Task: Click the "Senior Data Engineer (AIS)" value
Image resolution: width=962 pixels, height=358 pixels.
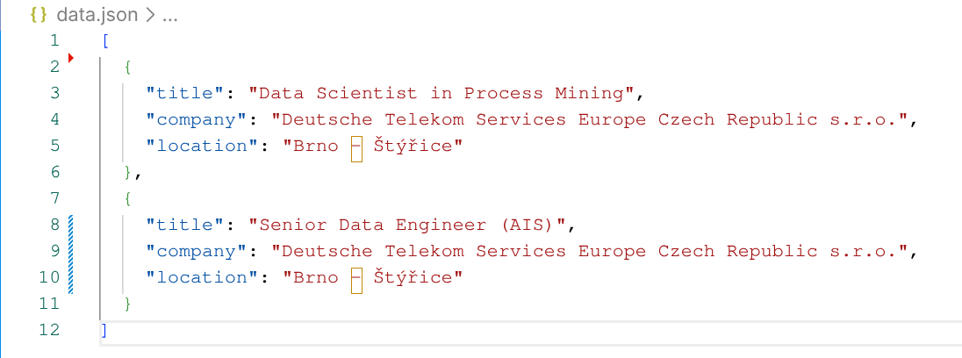Action: (407, 225)
